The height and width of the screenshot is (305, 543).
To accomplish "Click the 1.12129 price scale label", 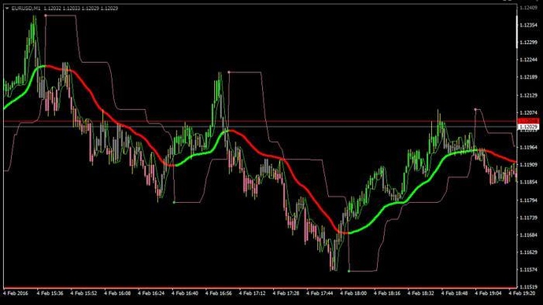I will click(529, 95).
